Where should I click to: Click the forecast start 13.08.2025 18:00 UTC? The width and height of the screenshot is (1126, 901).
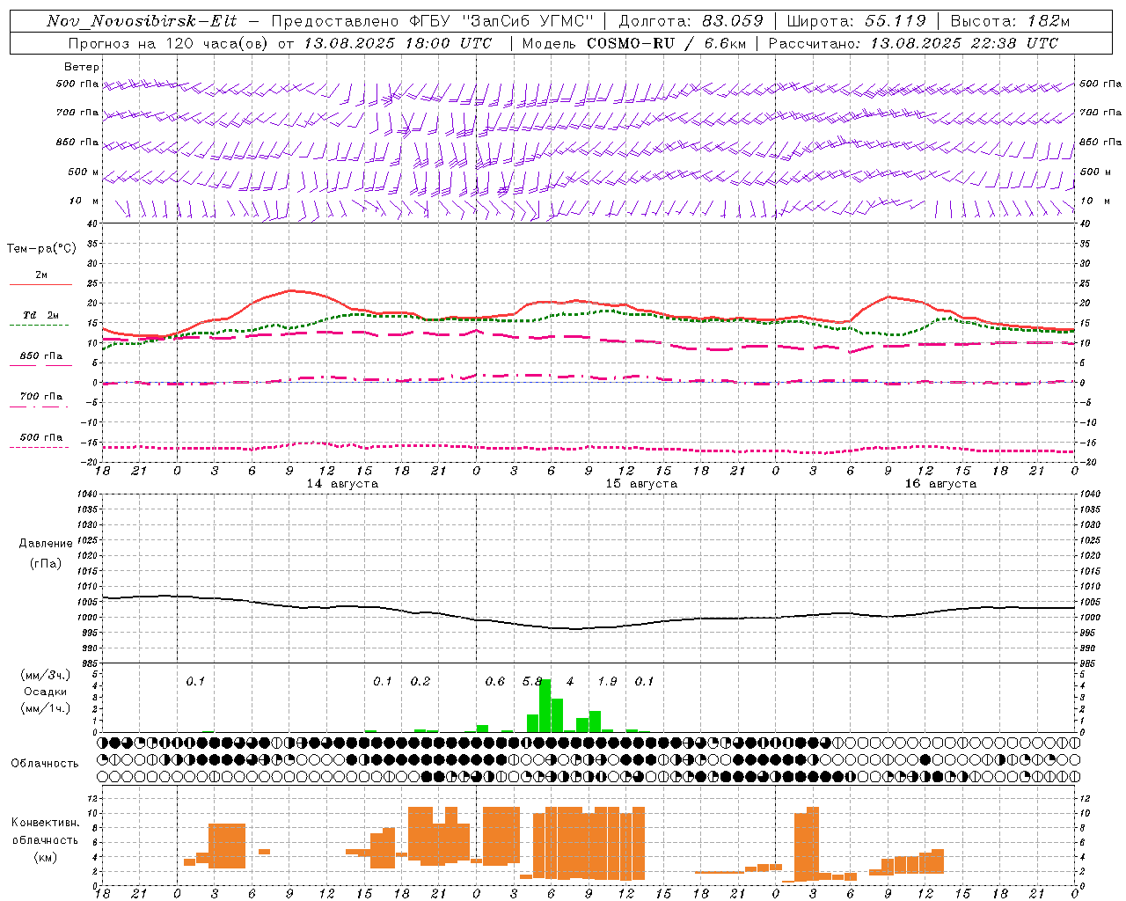397,43
